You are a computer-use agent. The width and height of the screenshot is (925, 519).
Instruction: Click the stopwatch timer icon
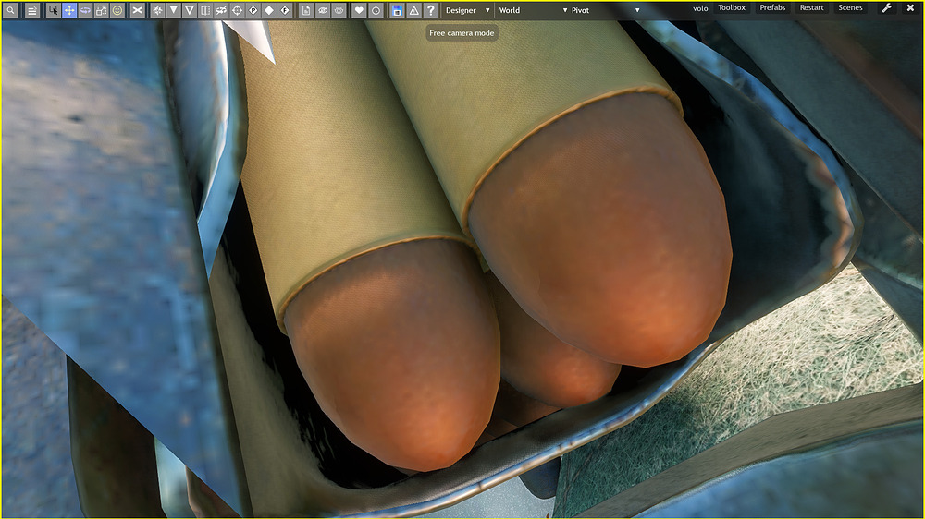[376, 10]
